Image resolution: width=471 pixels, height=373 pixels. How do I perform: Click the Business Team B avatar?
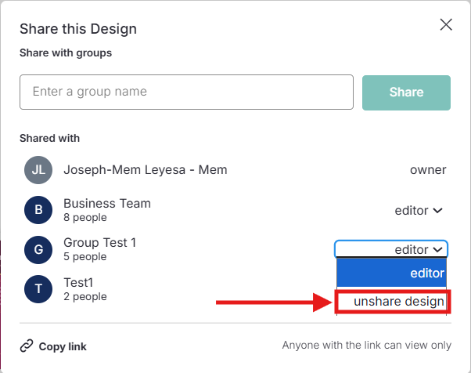tap(38, 209)
